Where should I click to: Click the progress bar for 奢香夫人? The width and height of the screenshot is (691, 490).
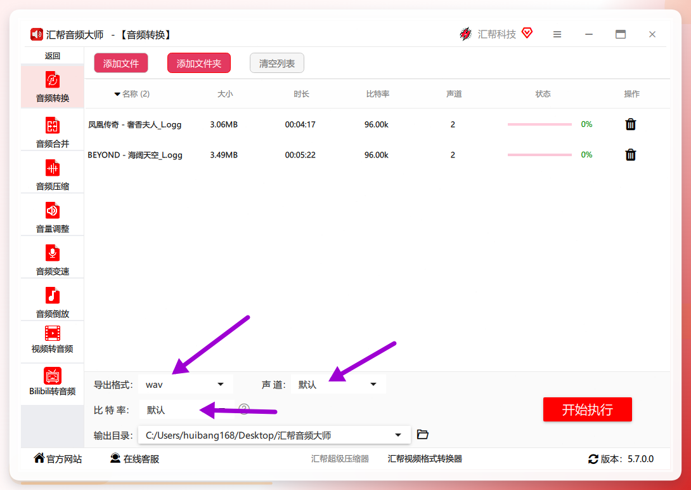click(539, 124)
